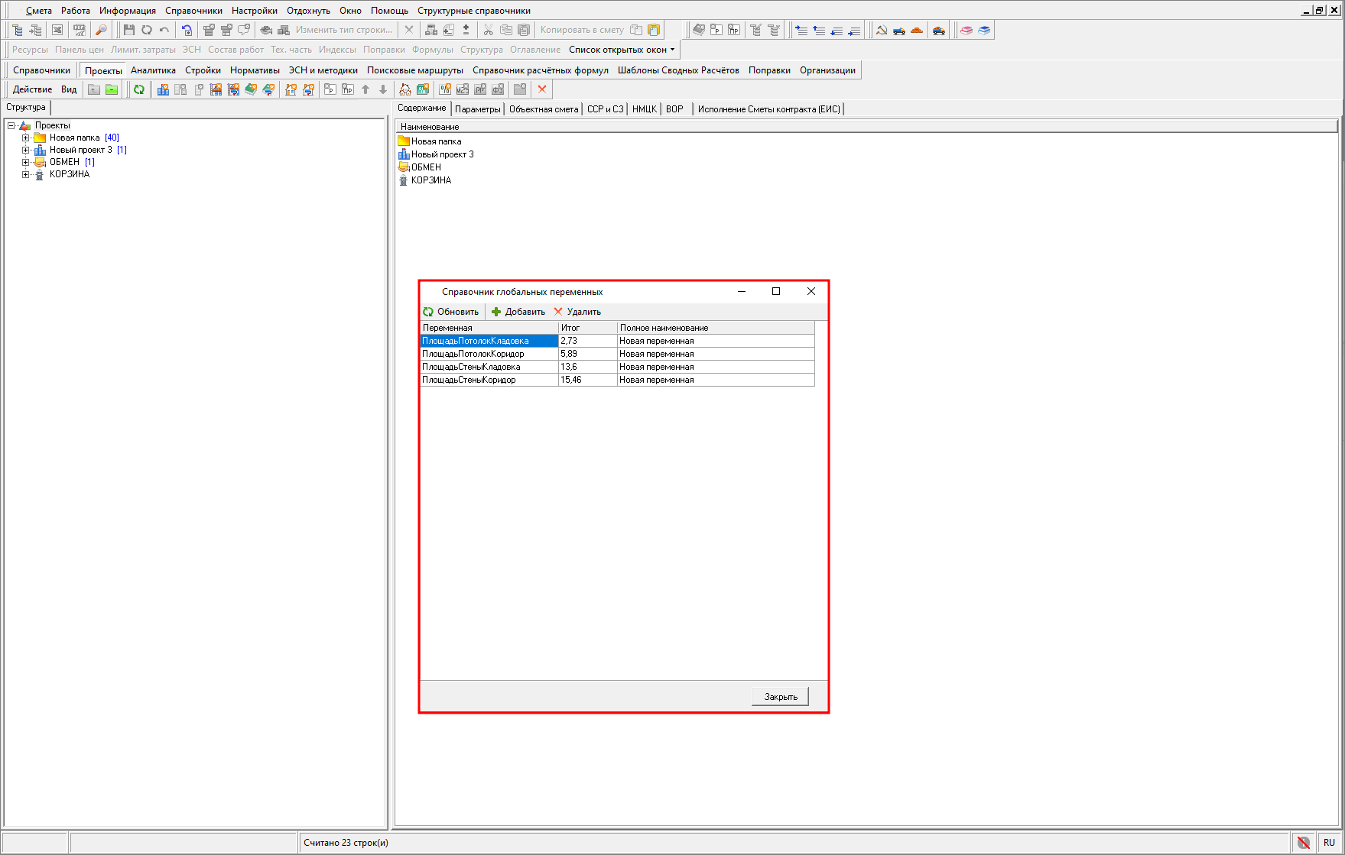Screen dimensions: 1345x855
Task: Click the orange bricks materials icon
Action: (x=917, y=30)
